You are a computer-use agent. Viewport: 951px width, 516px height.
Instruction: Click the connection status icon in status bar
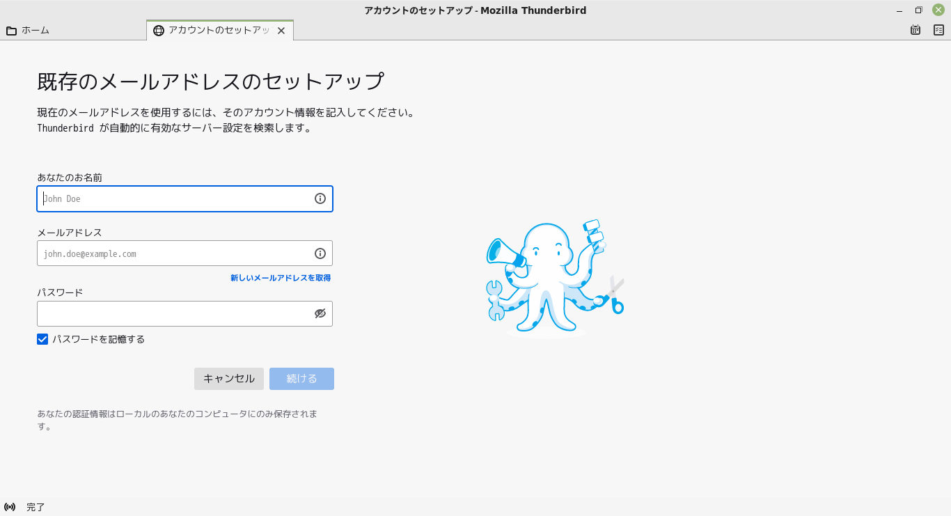coord(10,507)
